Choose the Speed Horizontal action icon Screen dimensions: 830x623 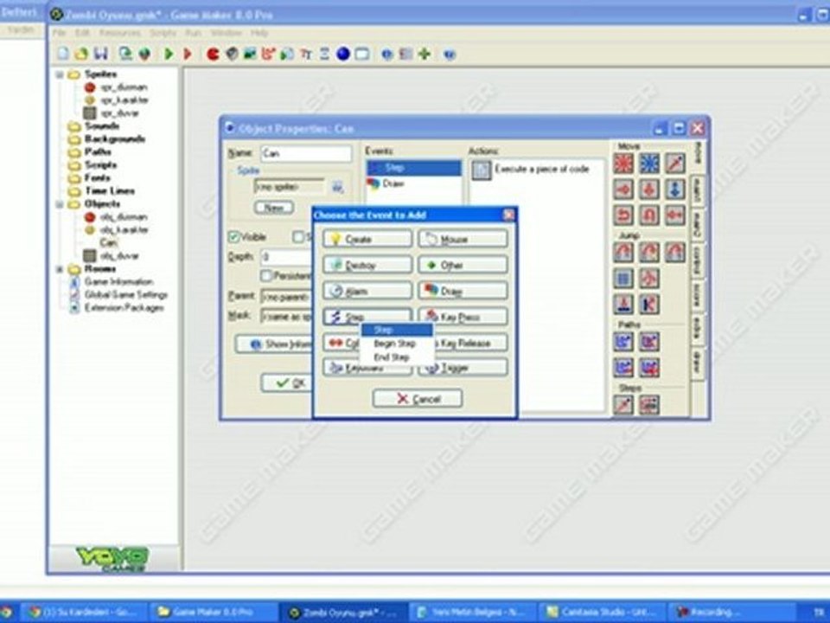point(623,189)
